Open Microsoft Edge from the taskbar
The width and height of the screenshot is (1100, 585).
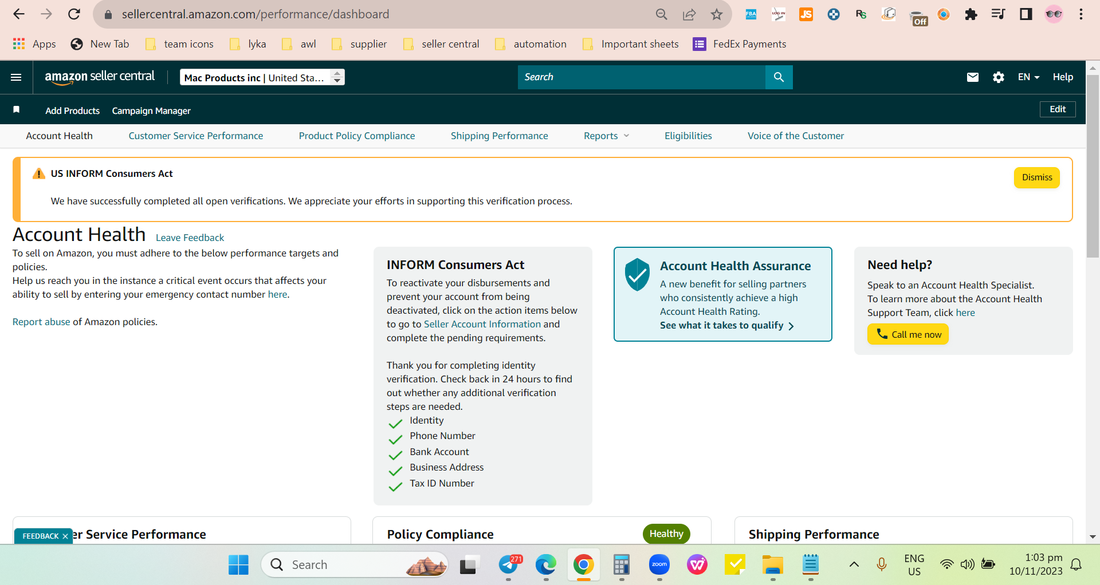[x=546, y=565]
